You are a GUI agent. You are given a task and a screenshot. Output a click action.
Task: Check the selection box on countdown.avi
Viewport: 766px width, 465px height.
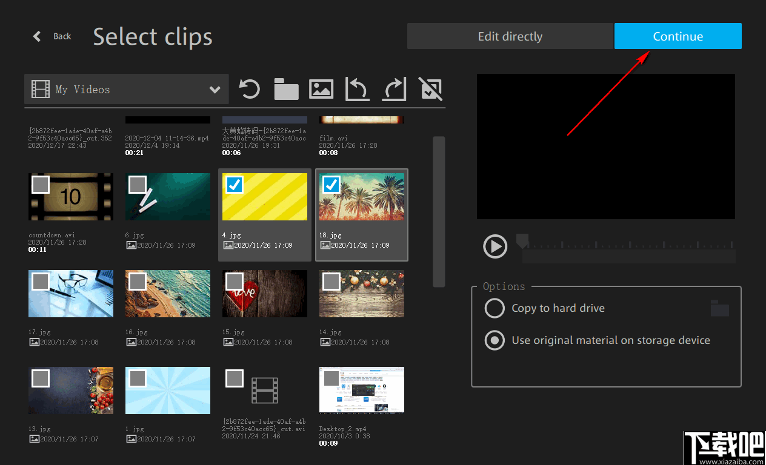(x=40, y=185)
